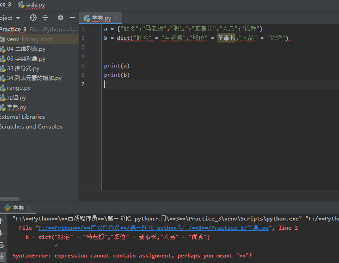339x263 pixels.
Task: Click on print(a) code line
Action: [117, 66]
